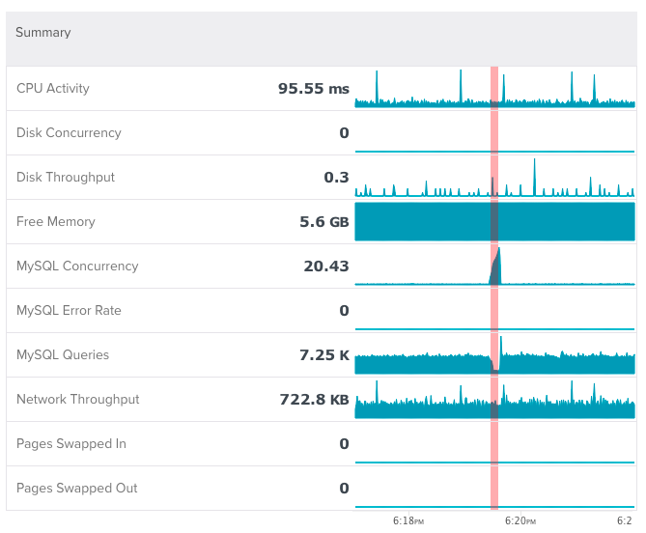Viewport: 646px width, 533px height.
Task: Open the MySQL Concurrency metric
Action: (77, 266)
